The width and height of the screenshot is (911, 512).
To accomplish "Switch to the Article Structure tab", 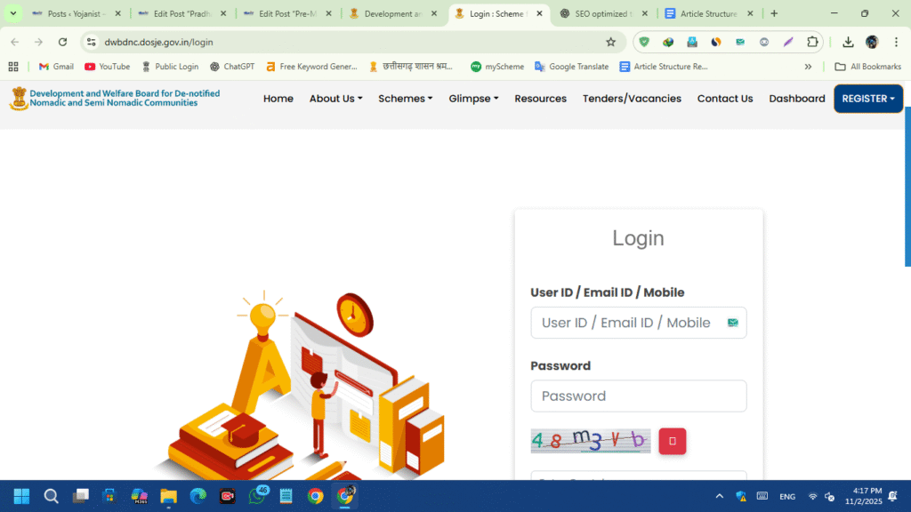I will click(x=707, y=14).
